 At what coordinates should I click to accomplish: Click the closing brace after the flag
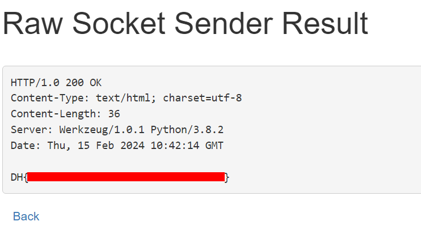(x=227, y=177)
